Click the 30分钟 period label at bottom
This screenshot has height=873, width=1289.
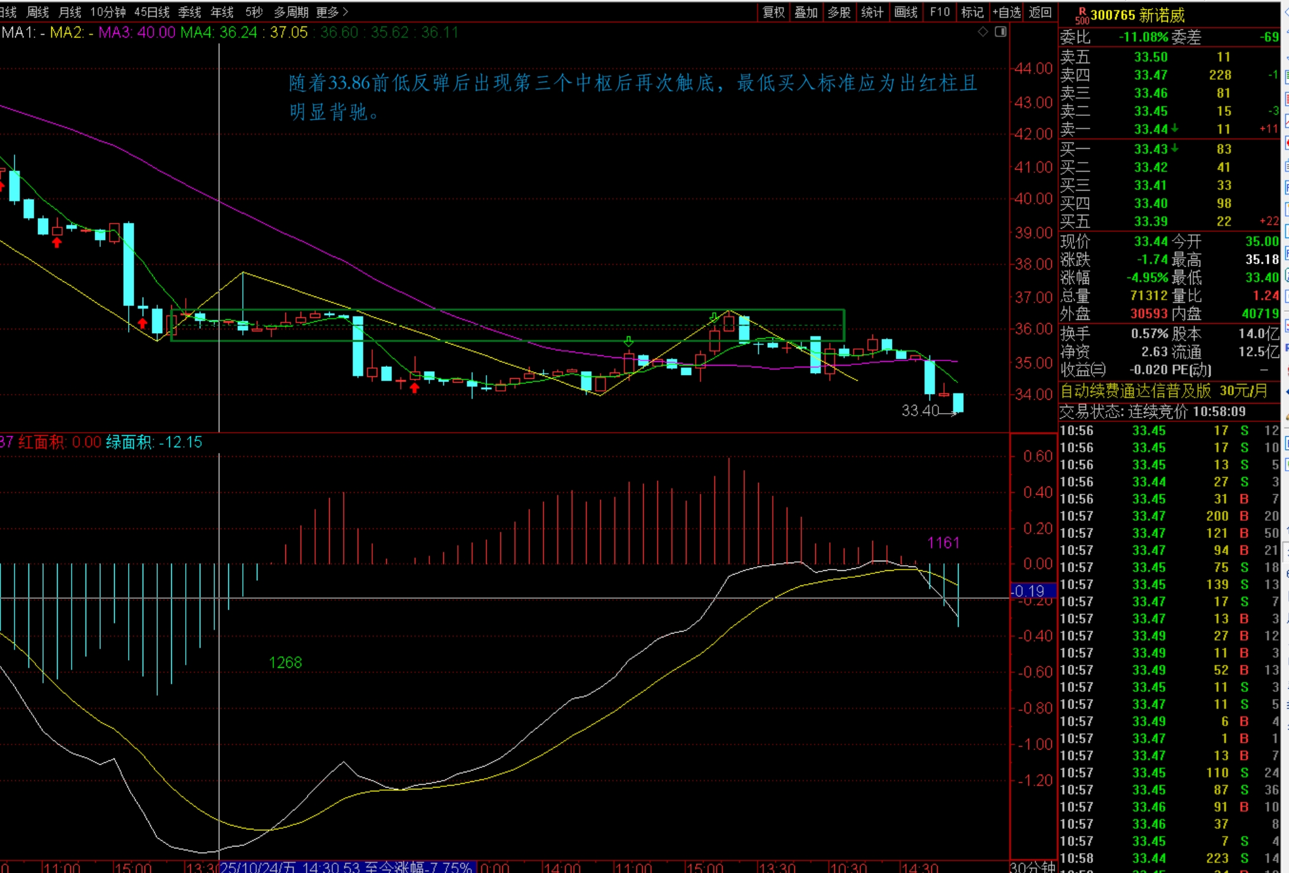click(1032, 867)
